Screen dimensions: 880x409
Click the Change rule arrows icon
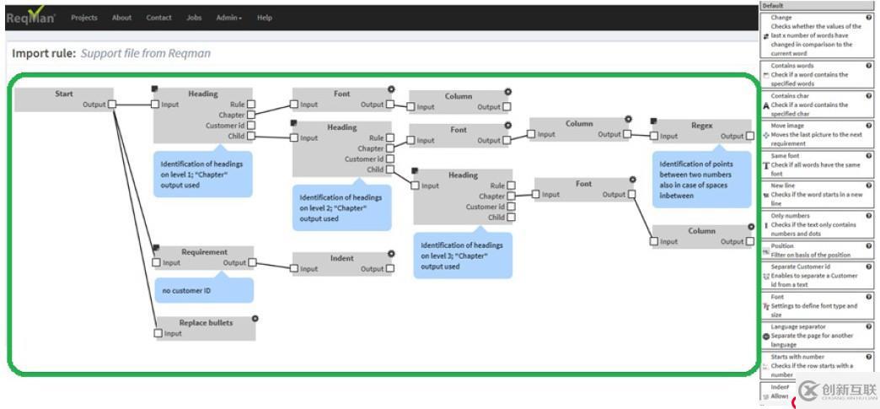pos(766,36)
